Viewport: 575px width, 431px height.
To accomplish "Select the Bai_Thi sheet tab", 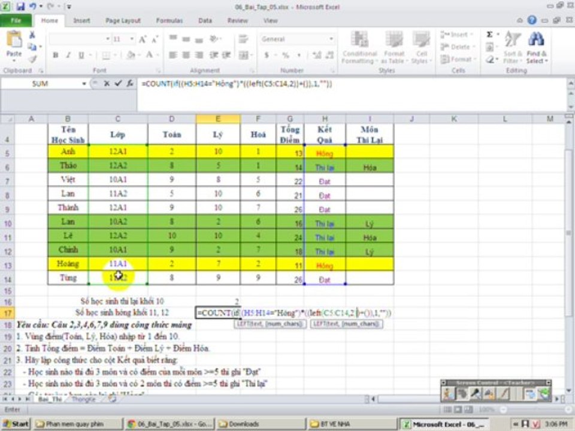I will pos(50,399).
